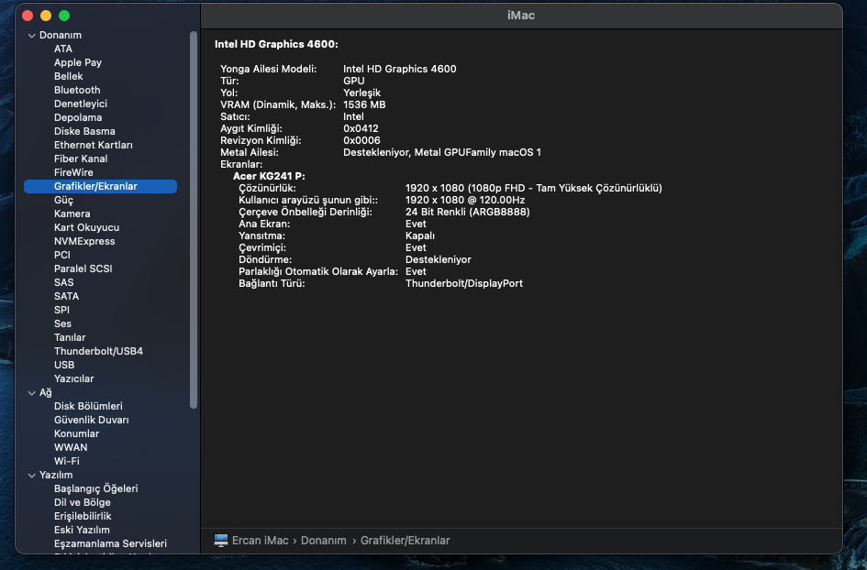The image size is (867, 570).
Task: Select Wi-Fi under Ağ
Action: [x=67, y=461]
